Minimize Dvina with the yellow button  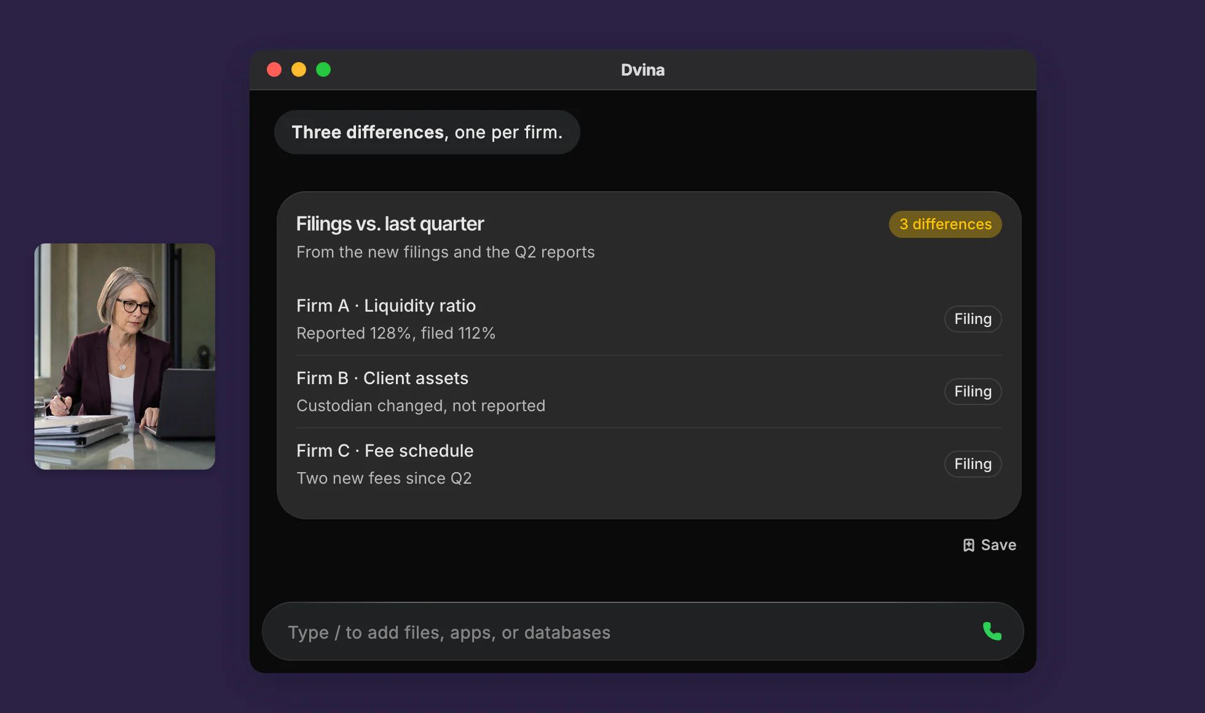pos(299,69)
